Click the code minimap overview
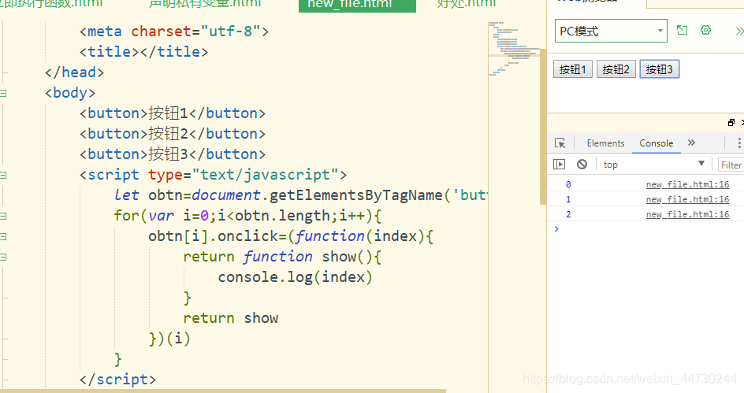This screenshot has height=393, width=744. tap(514, 49)
